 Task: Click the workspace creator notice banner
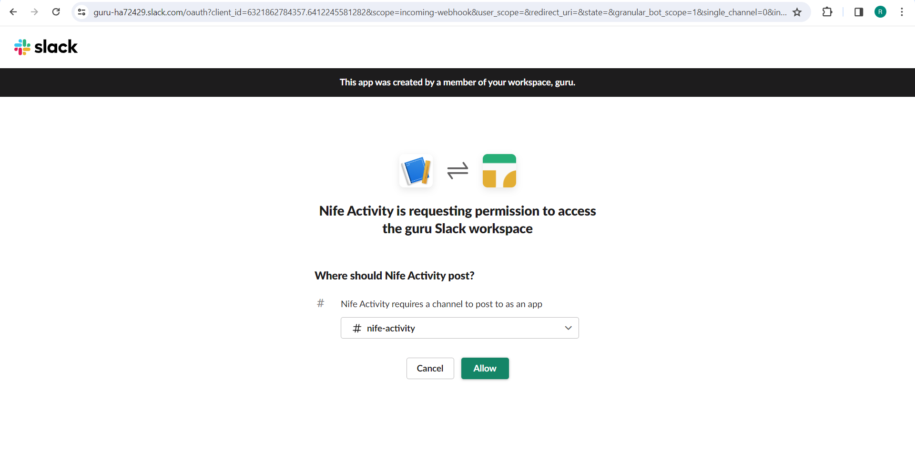coord(457,83)
